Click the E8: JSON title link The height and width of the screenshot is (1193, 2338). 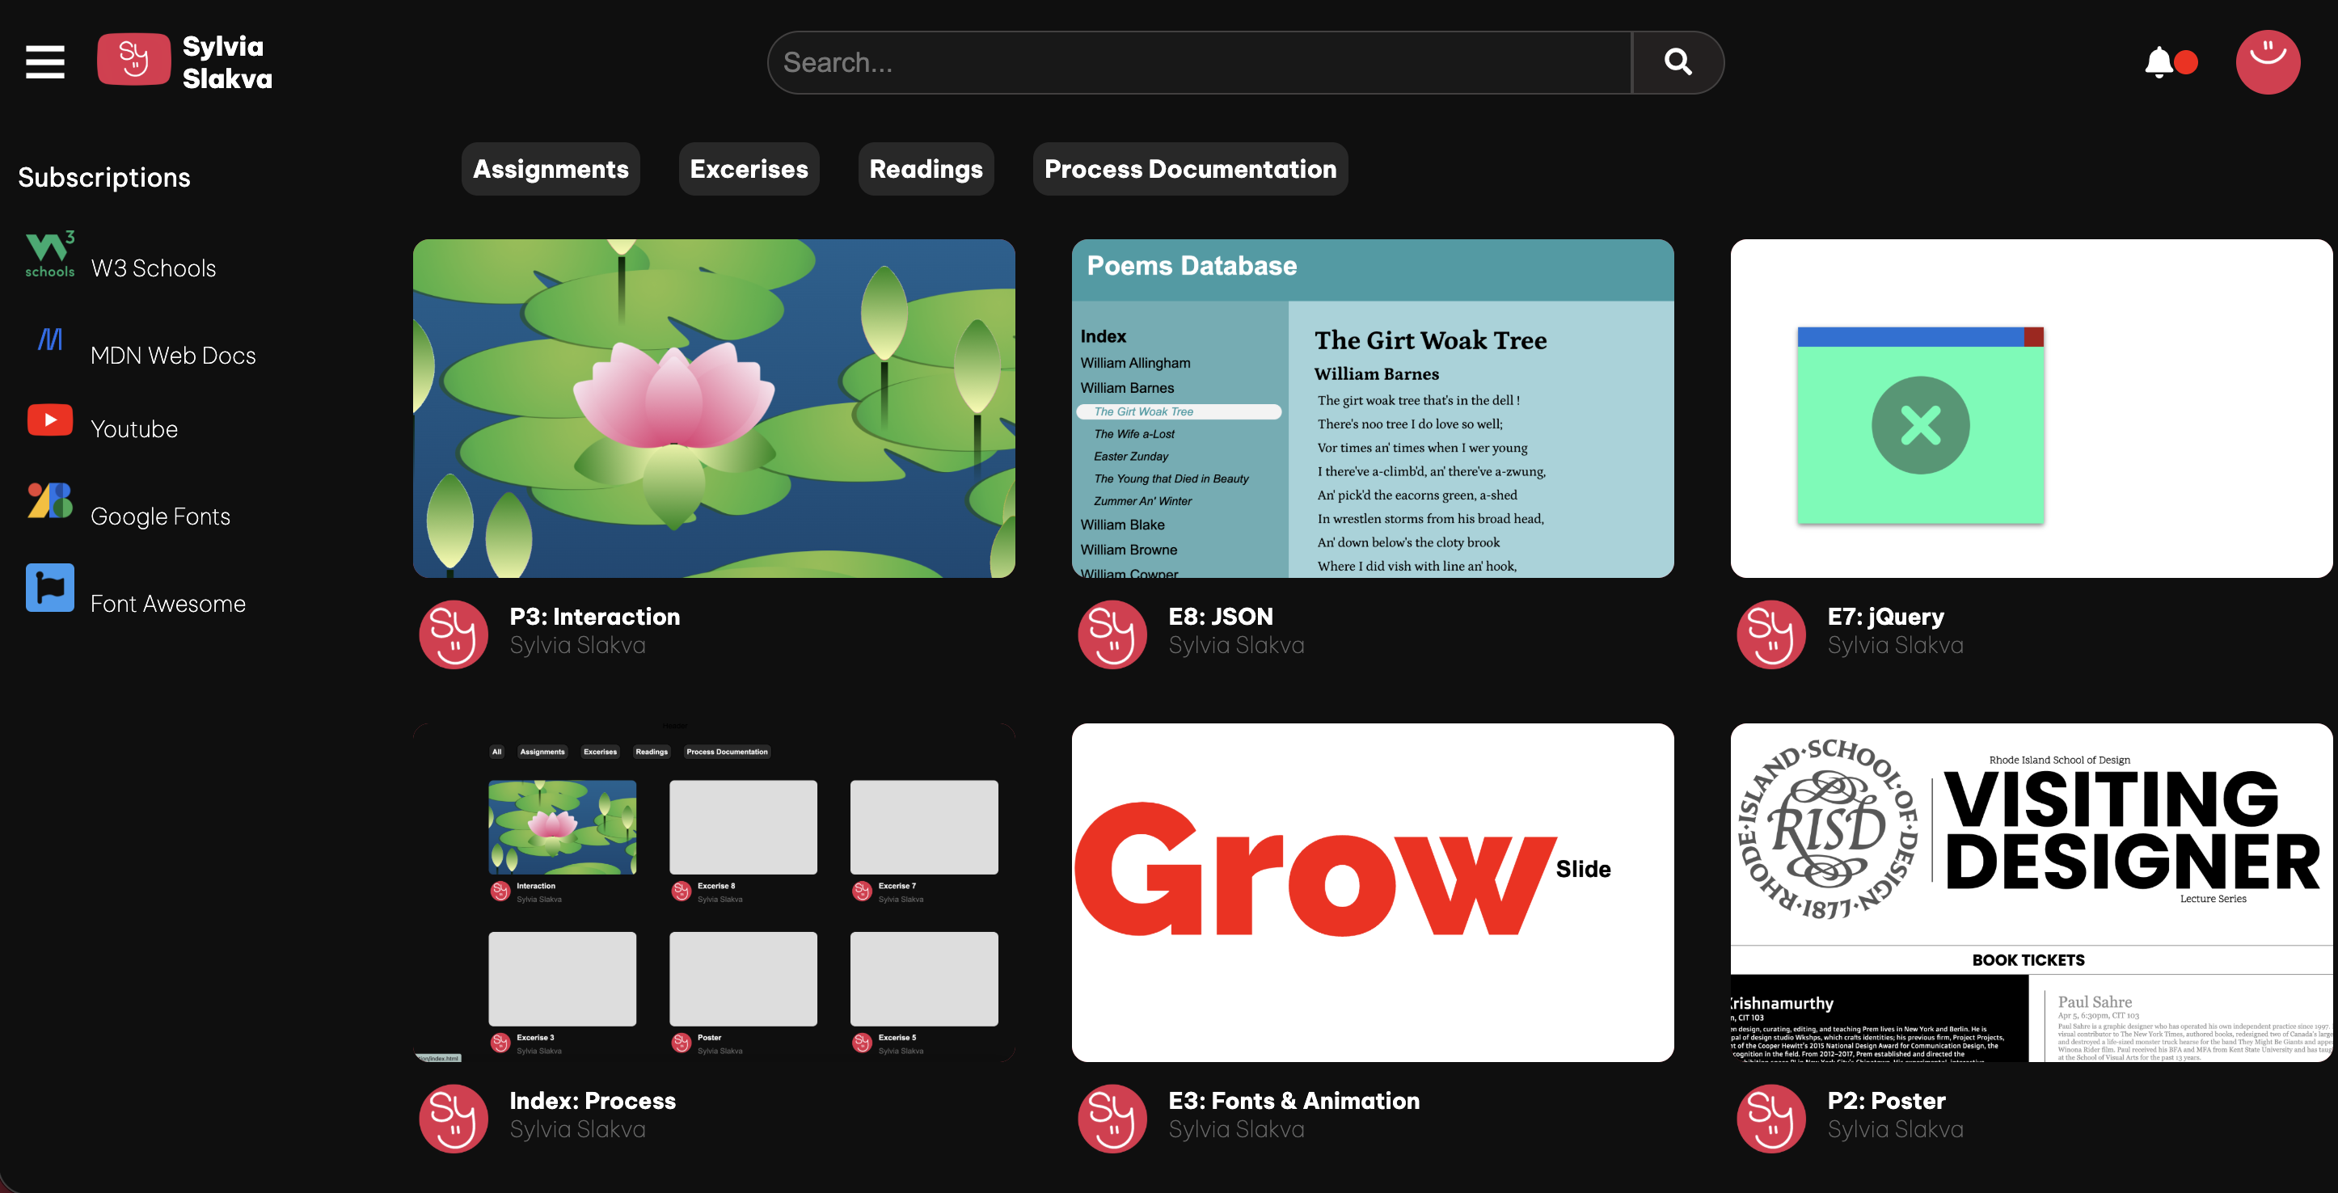1220,617
